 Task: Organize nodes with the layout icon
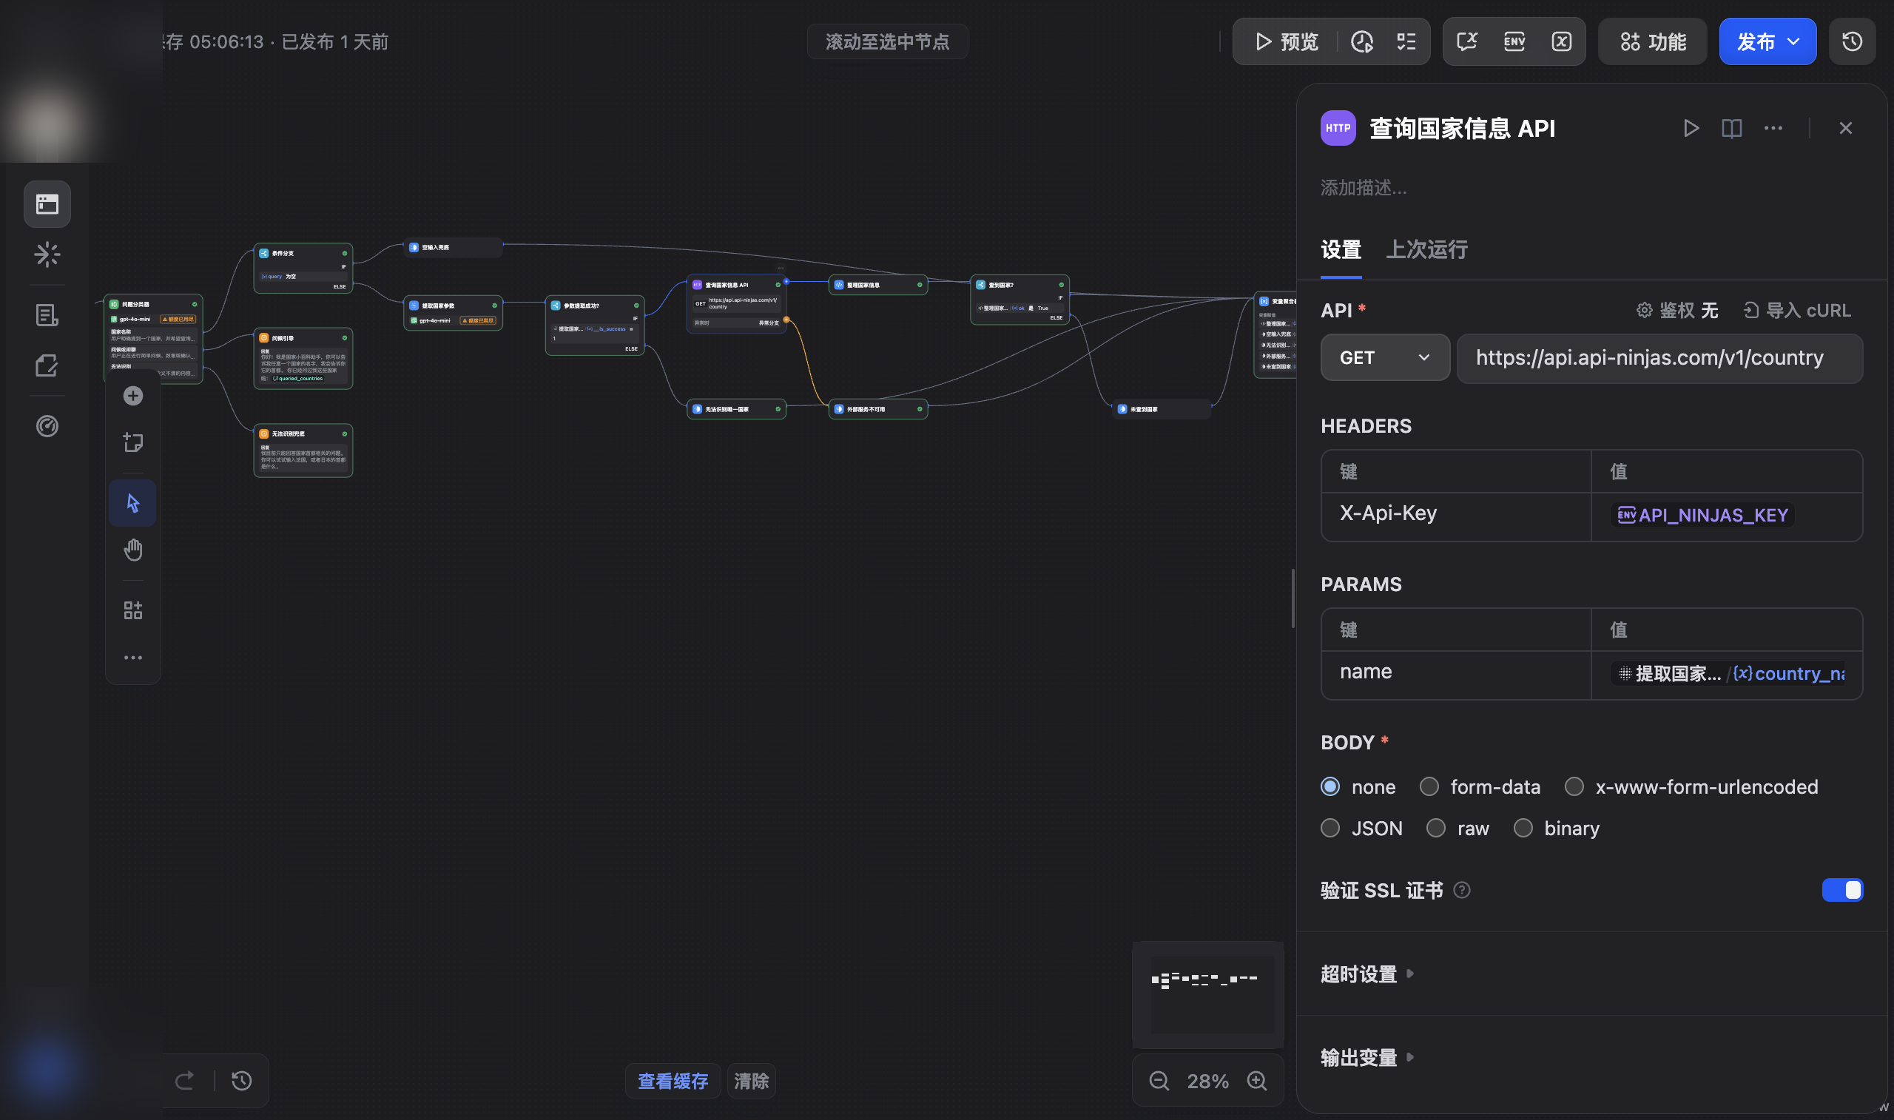133,610
